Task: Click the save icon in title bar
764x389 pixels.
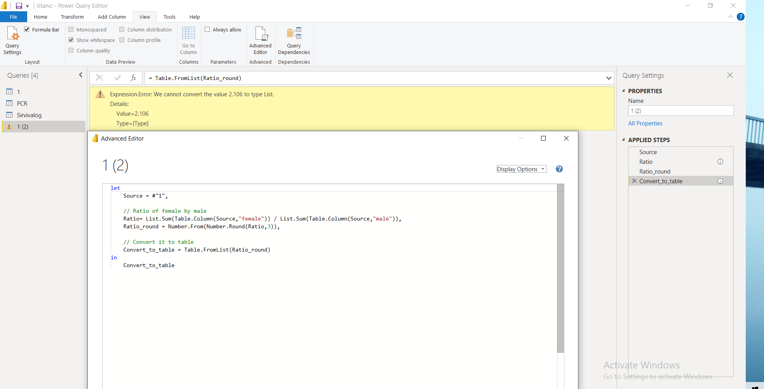Action: [x=19, y=6]
